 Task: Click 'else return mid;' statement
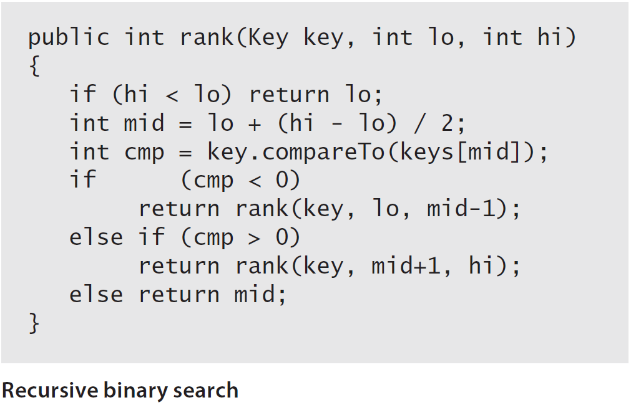(x=177, y=295)
